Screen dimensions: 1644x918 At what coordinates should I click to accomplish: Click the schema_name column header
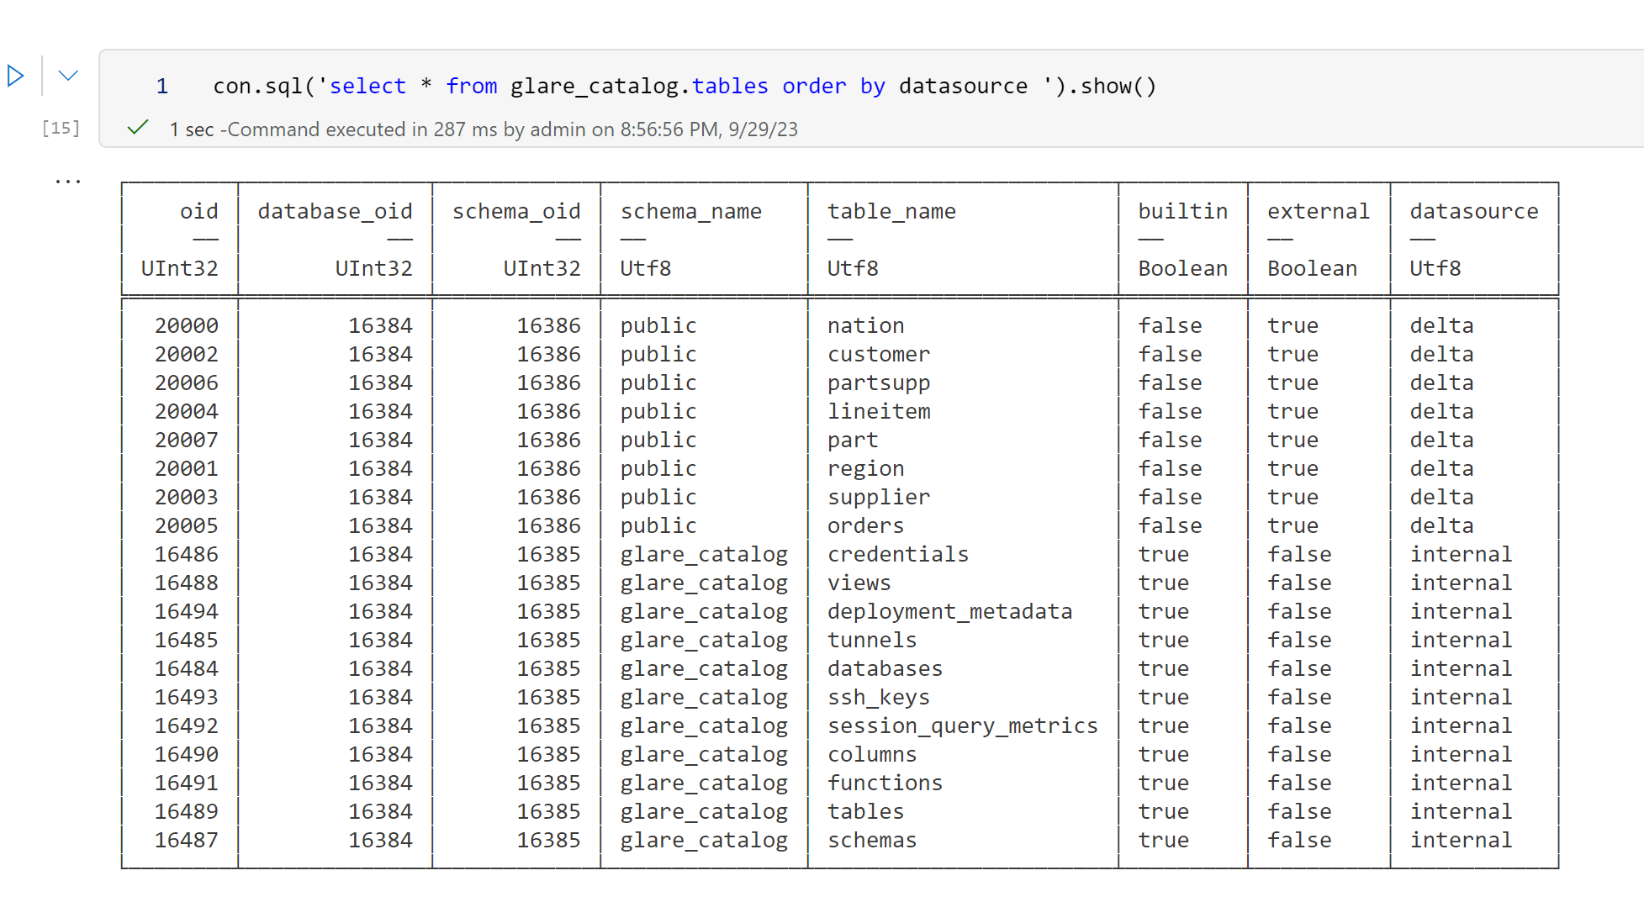(x=690, y=211)
